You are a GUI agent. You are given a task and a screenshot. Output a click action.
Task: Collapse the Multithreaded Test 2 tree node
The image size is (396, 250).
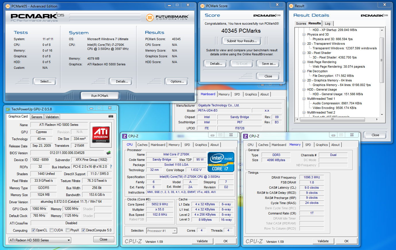coord(304,112)
